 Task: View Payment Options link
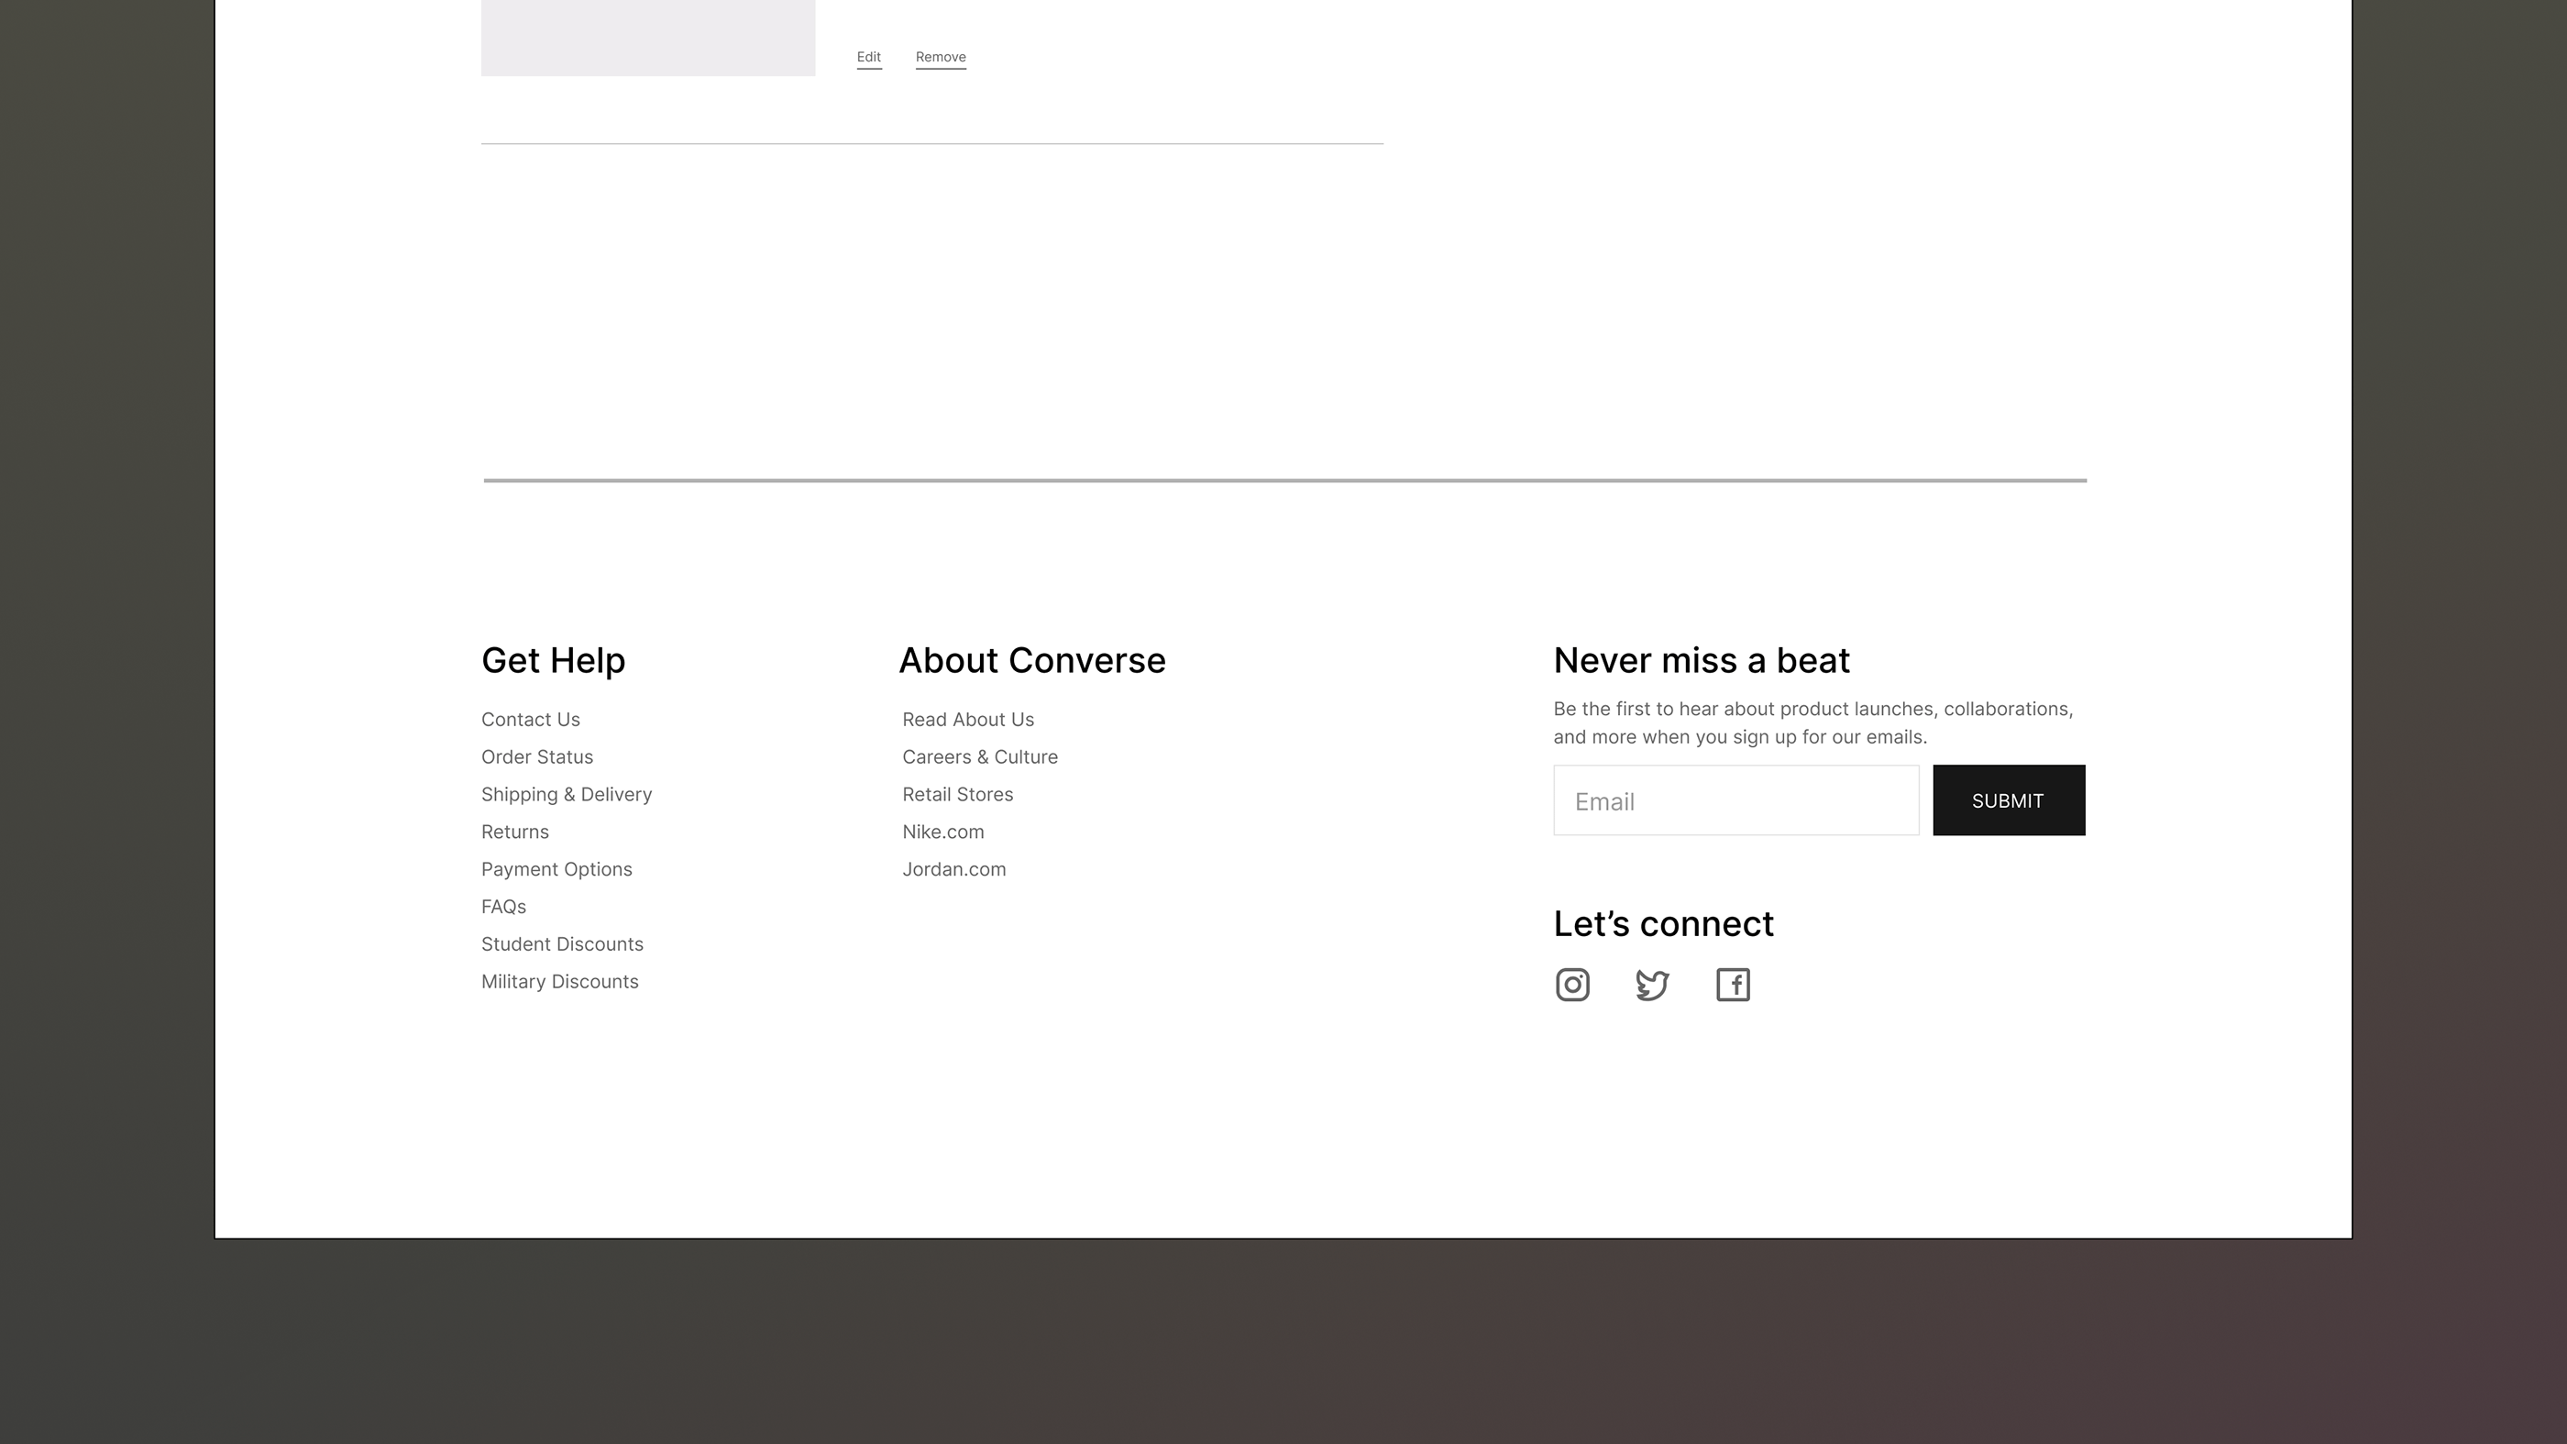[x=556, y=869]
